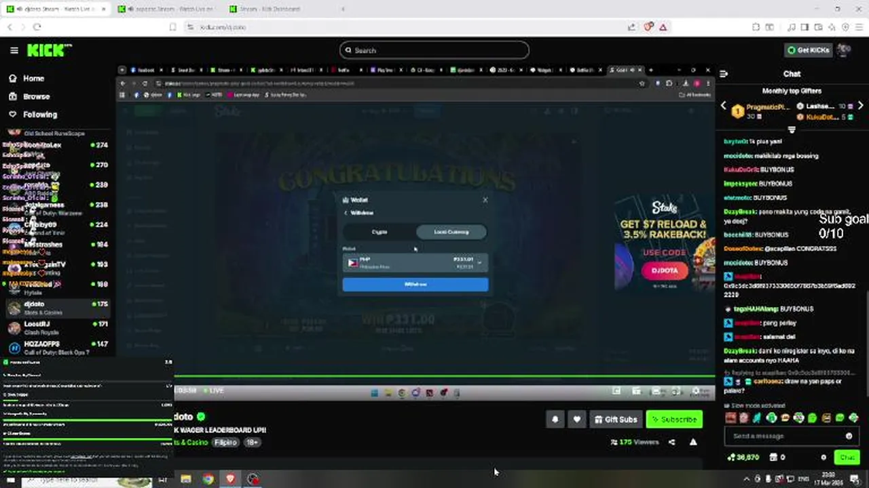Select the Crypto tab in Wallet
869x488 pixels.
(x=379, y=232)
